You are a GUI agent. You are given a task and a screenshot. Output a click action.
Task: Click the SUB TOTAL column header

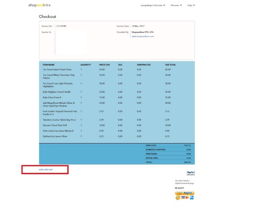(171, 65)
